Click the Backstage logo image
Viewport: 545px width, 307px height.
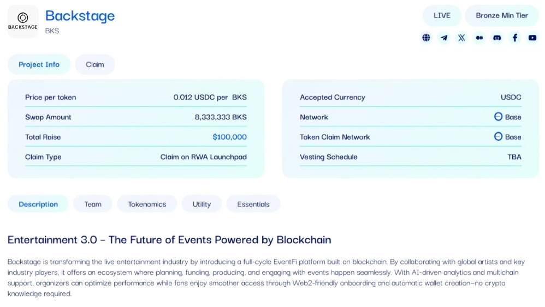pyautogui.click(x=23, y=21)
